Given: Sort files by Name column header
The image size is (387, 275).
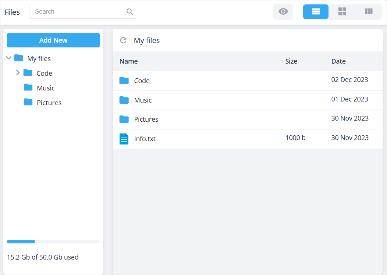Looking at the screenshot, I should [129, 61].
